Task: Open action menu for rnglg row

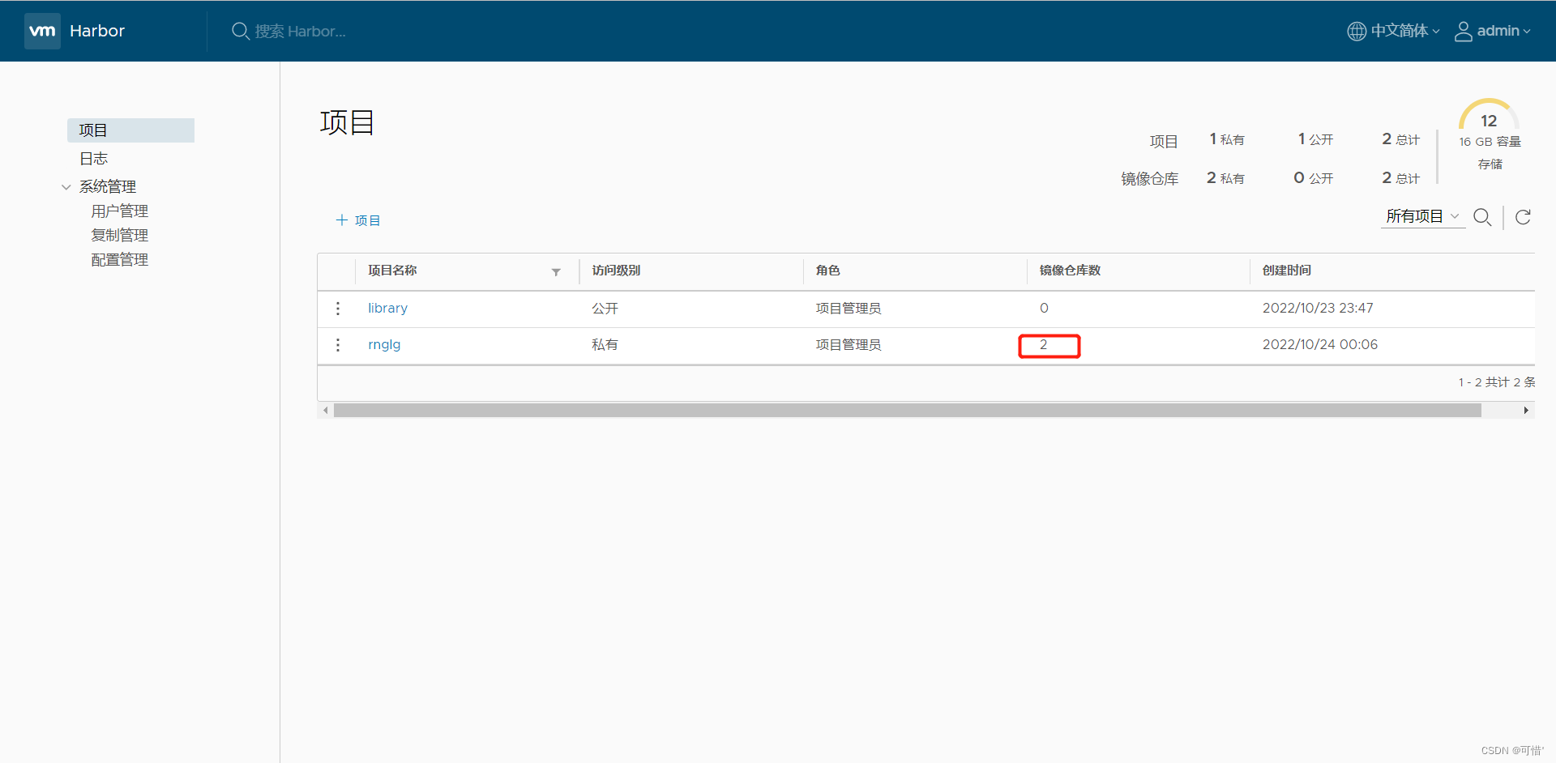Action: click(338, 345)
